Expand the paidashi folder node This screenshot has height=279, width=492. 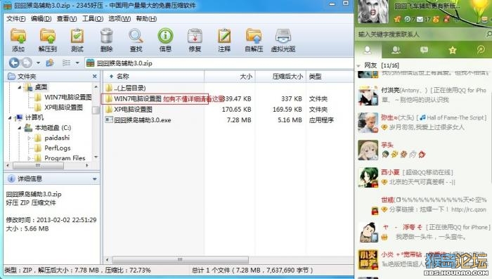[30, 138]
